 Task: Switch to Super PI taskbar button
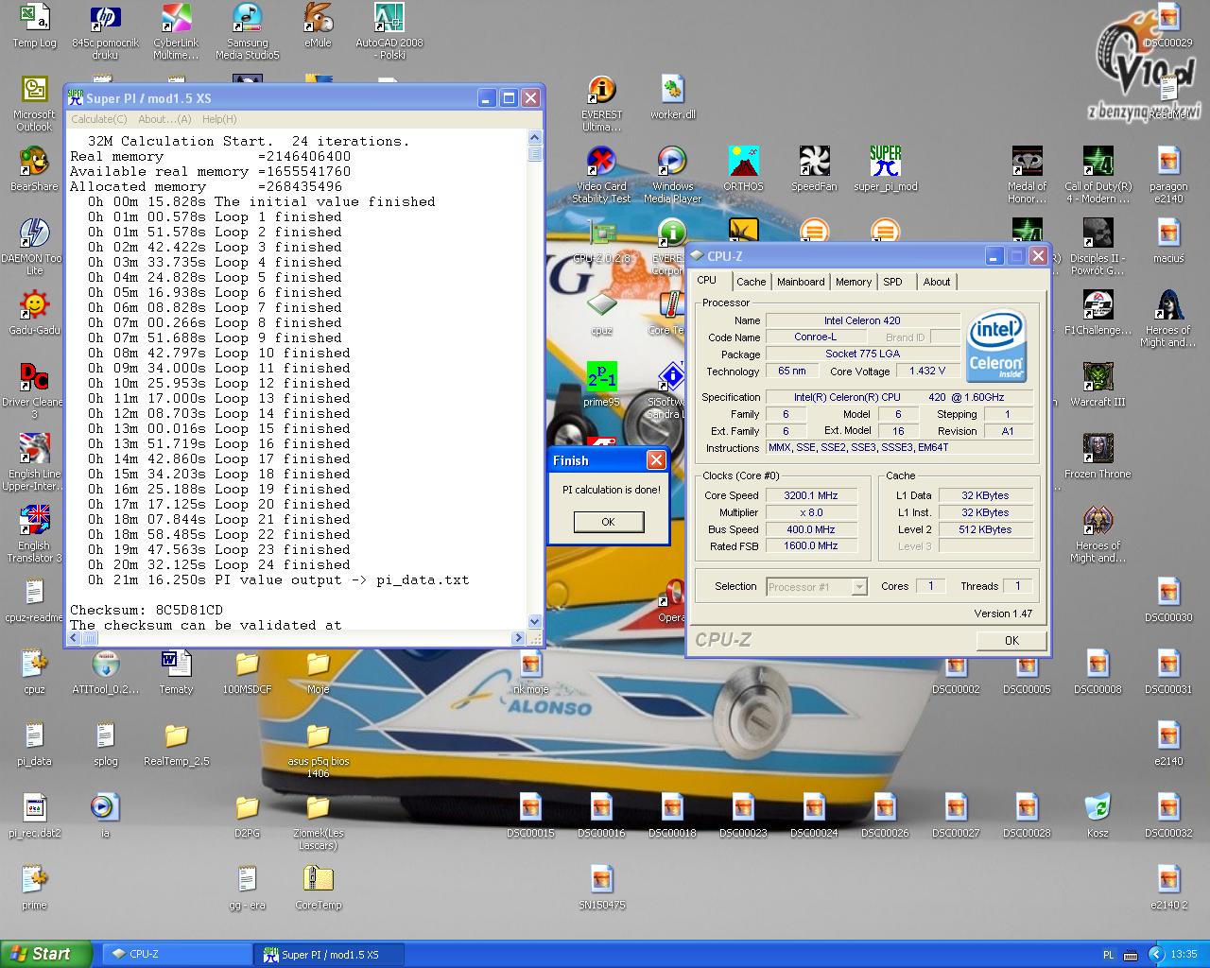(x=328, y=955)
